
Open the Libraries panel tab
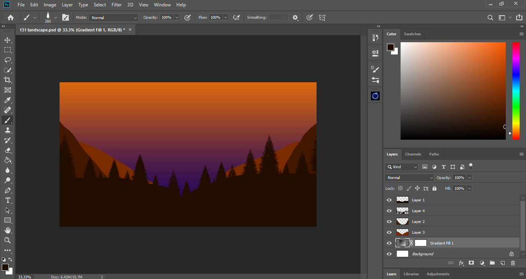(411, 274)
